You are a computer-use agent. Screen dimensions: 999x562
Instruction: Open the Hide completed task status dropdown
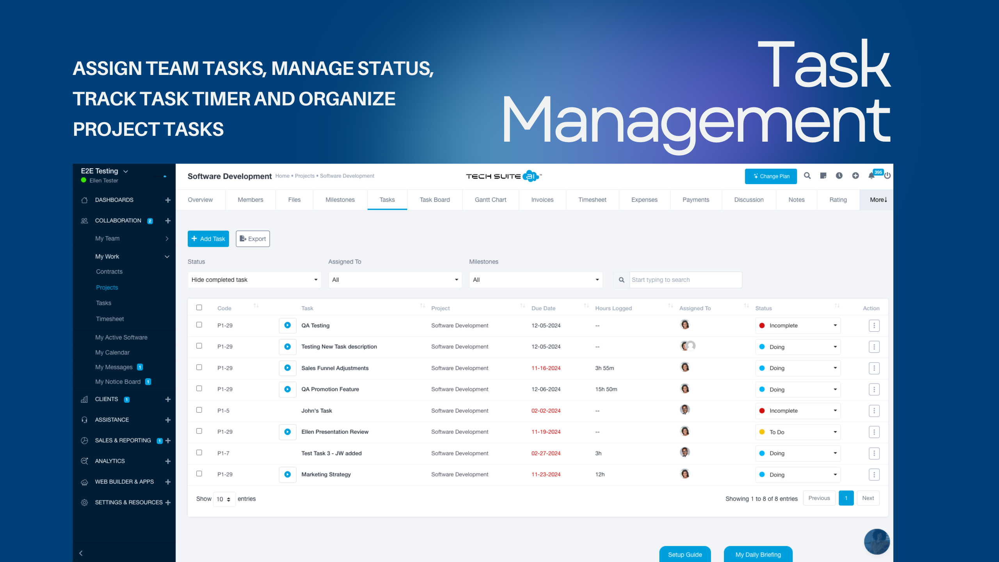coord(254,280)
